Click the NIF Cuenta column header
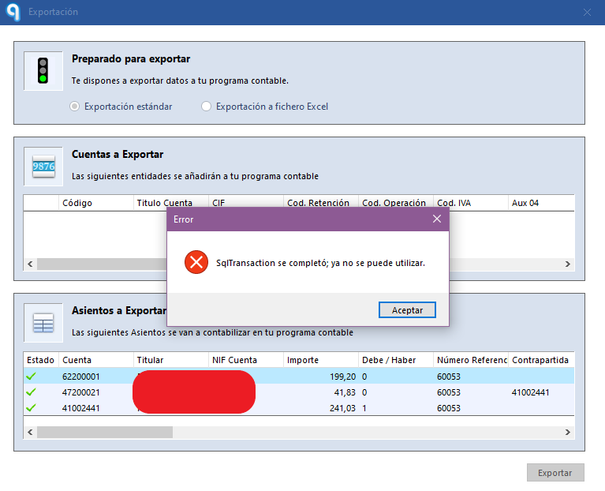605x491 pixels. (x=246, y=360)
